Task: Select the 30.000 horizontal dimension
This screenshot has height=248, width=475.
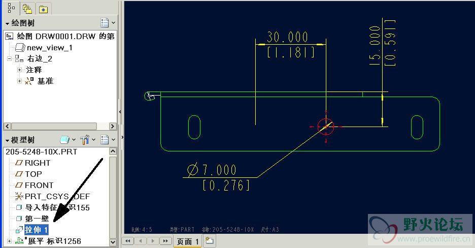Action: [287, 37]
